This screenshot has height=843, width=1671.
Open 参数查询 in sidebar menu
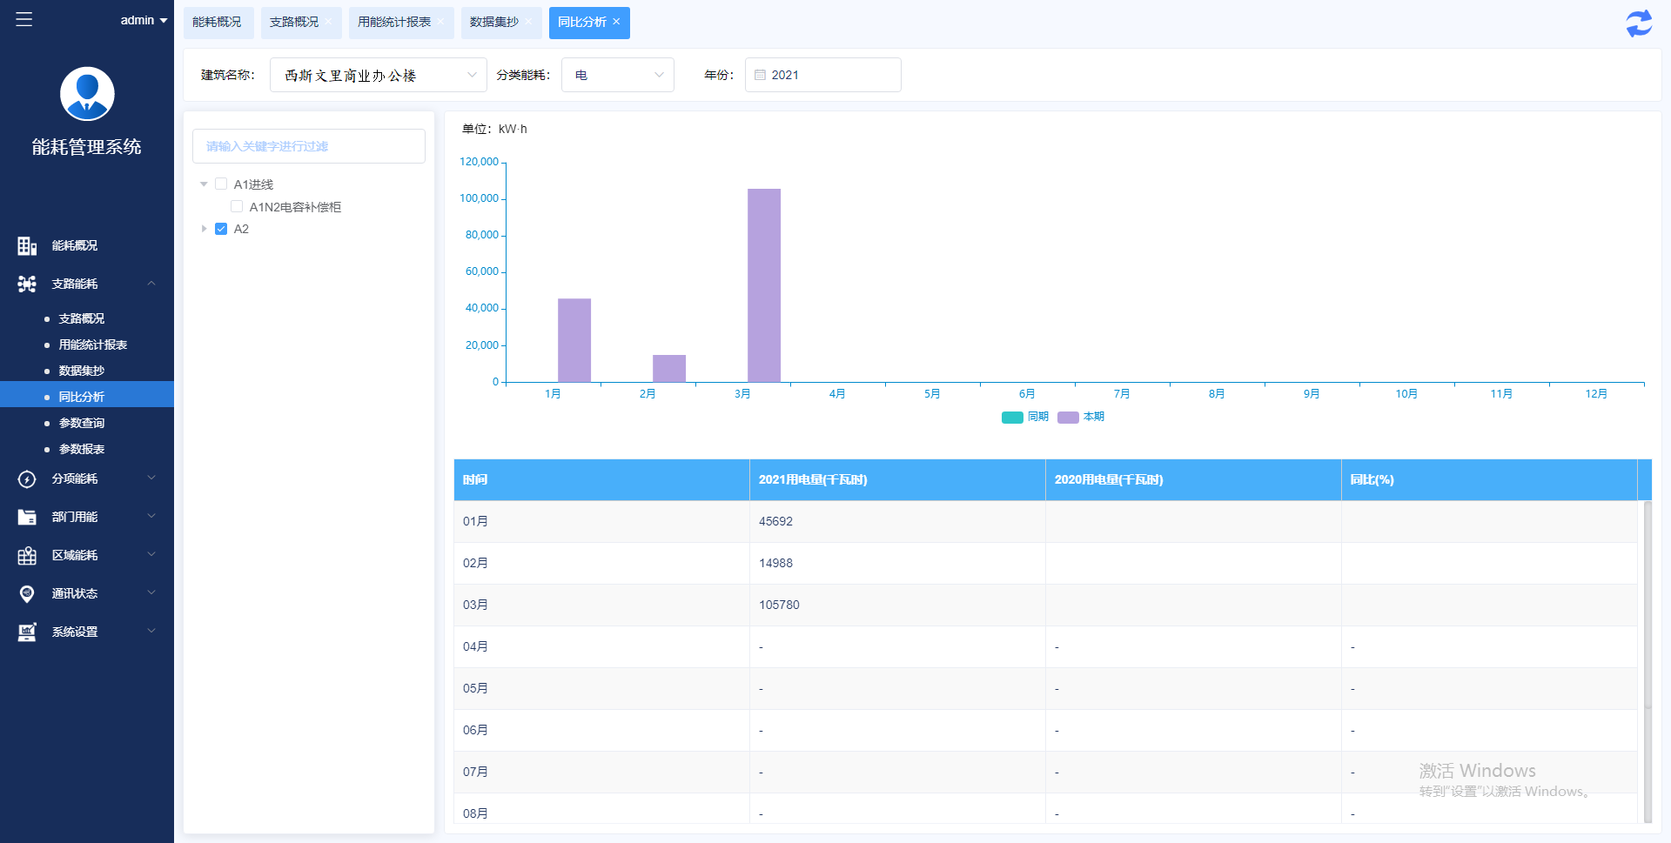82,423
